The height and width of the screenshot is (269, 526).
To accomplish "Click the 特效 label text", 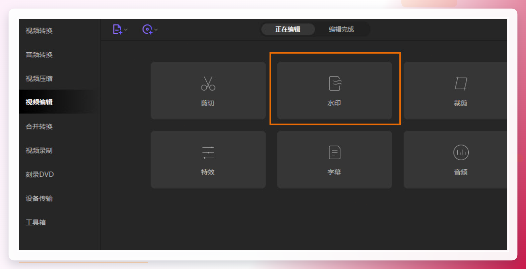I will (208, 172).
